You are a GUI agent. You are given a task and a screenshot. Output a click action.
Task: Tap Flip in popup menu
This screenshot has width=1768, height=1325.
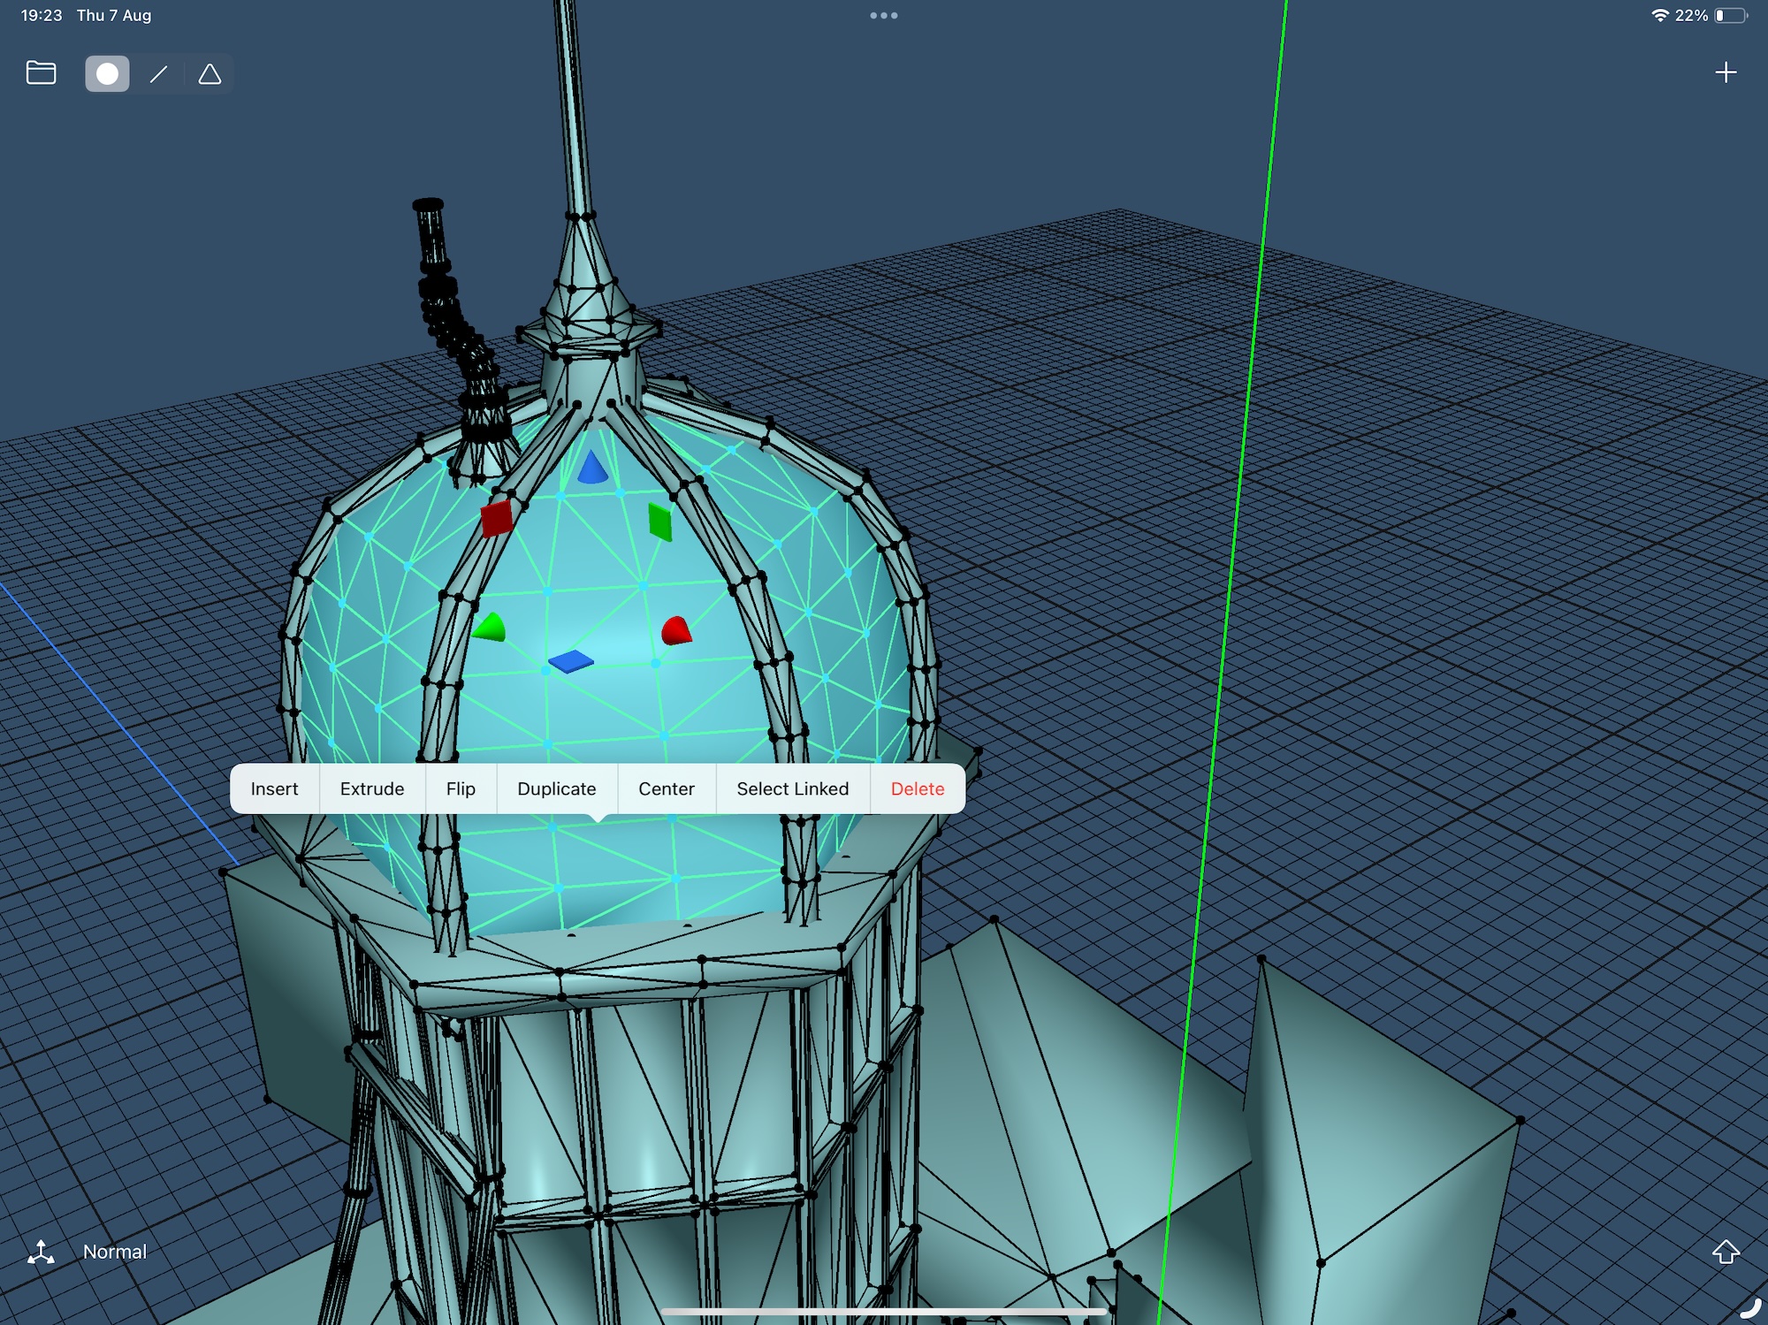point(461,788)
